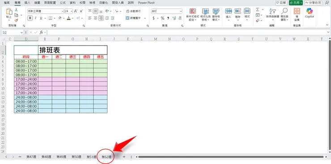Switch to sheet tab 第47週

(31, 157)
